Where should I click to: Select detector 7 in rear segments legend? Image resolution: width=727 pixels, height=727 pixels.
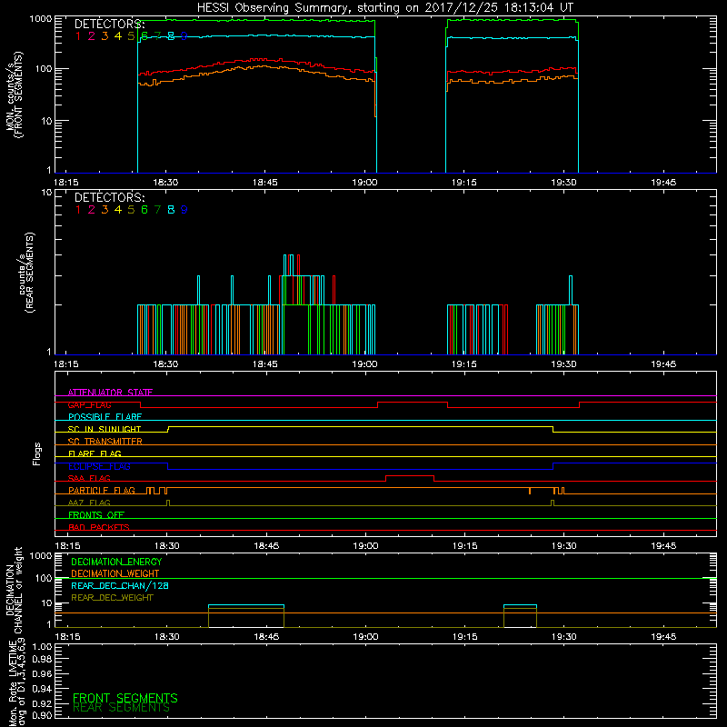coord(157,210)
